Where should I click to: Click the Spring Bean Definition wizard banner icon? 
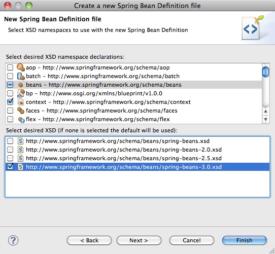[252, 28]
